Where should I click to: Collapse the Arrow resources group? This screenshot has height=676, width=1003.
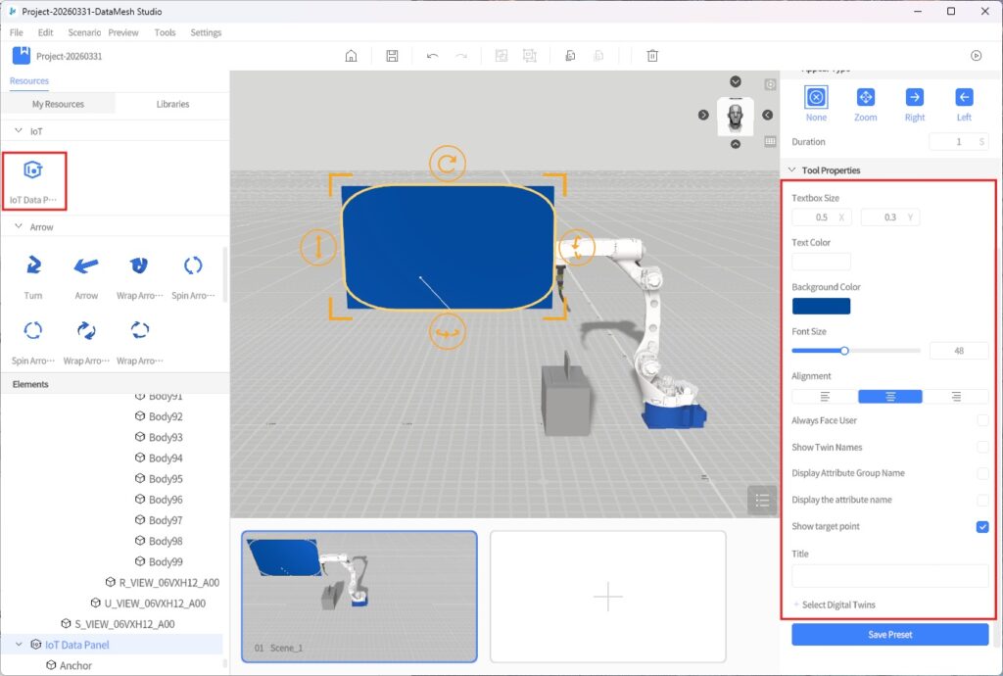point(19,227)
